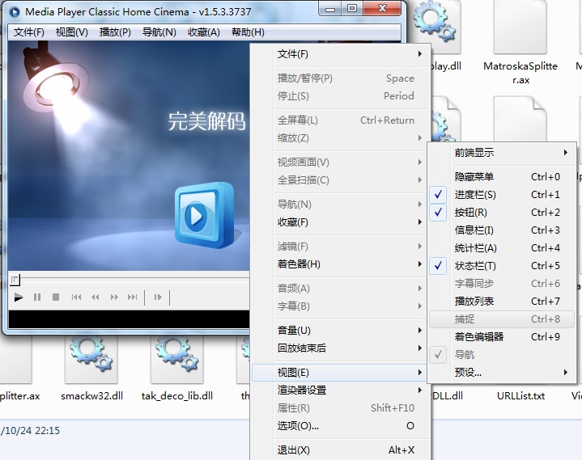Toggle 进度栏(S) checked item
Image resolution: width=582 pixels, height=460 pixels.
501,195
